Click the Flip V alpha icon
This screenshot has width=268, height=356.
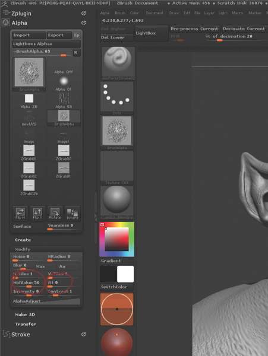pos(37,214)
